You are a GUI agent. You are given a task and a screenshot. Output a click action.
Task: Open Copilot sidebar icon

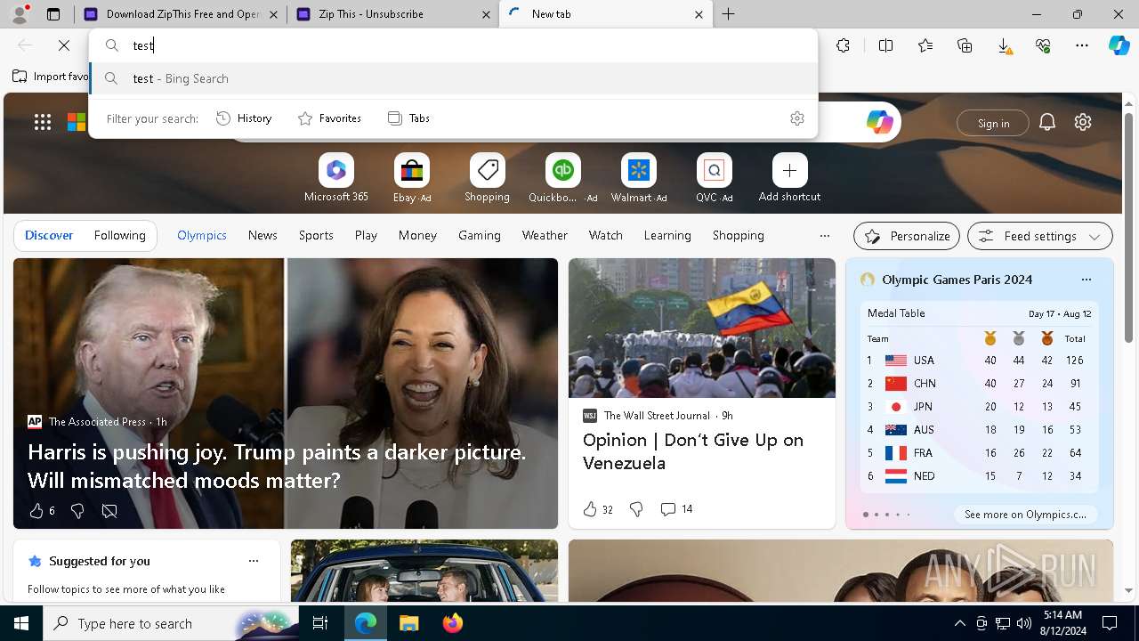click(x=1119, y=45)
